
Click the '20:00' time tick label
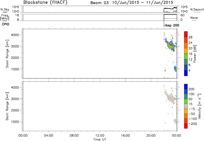[151, 136]
